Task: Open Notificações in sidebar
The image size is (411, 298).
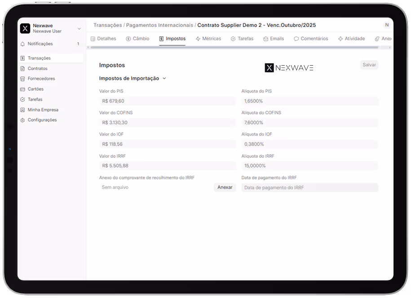Action: click(51, 44)
